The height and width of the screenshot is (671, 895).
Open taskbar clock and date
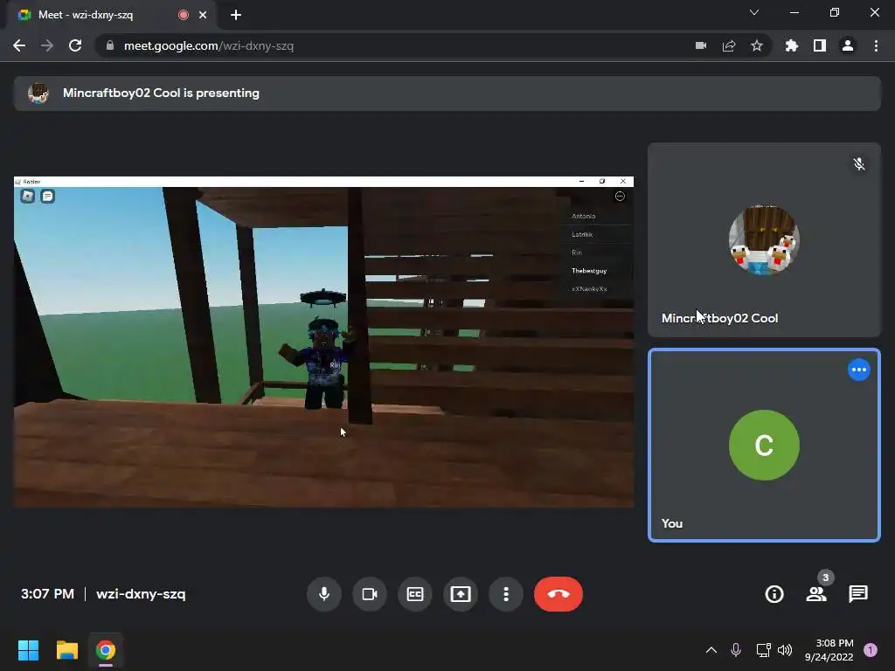(x=829, y=650)
